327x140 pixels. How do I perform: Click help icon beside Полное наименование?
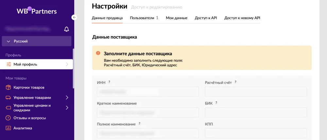[139, 124]
